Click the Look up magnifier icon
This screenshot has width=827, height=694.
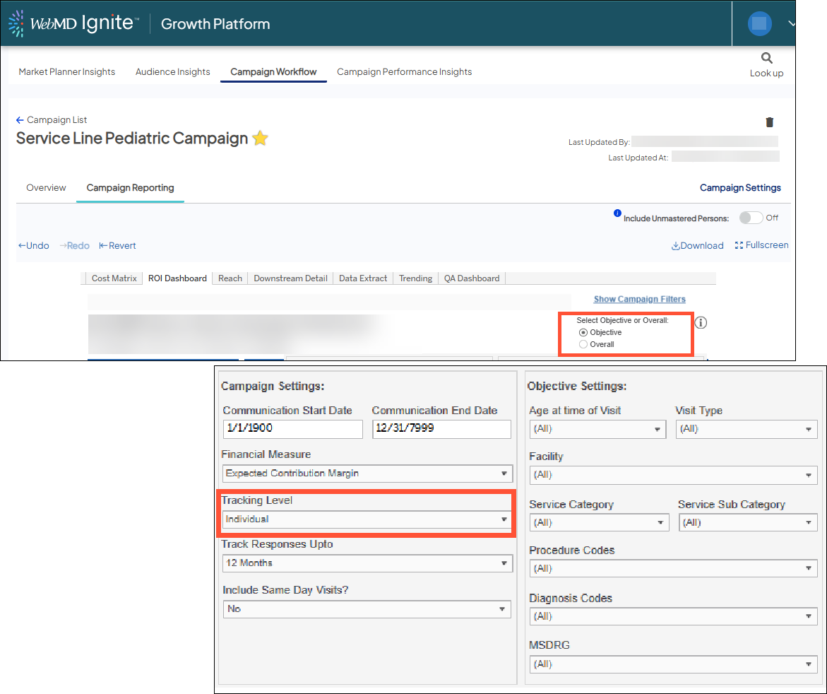click(766, 58)
